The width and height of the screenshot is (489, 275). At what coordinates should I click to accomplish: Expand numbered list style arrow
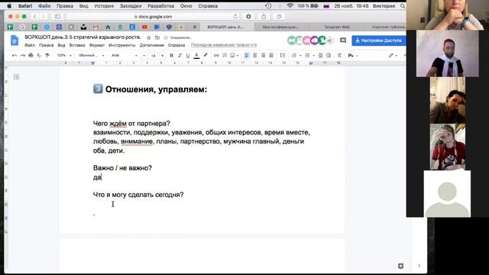click(x=300, y=56)
